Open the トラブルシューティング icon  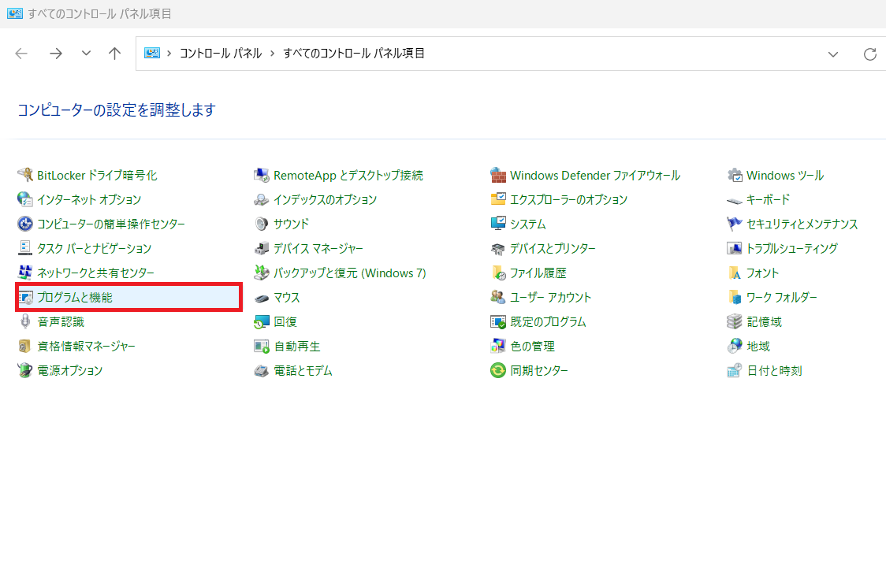(x=735, y=248)
